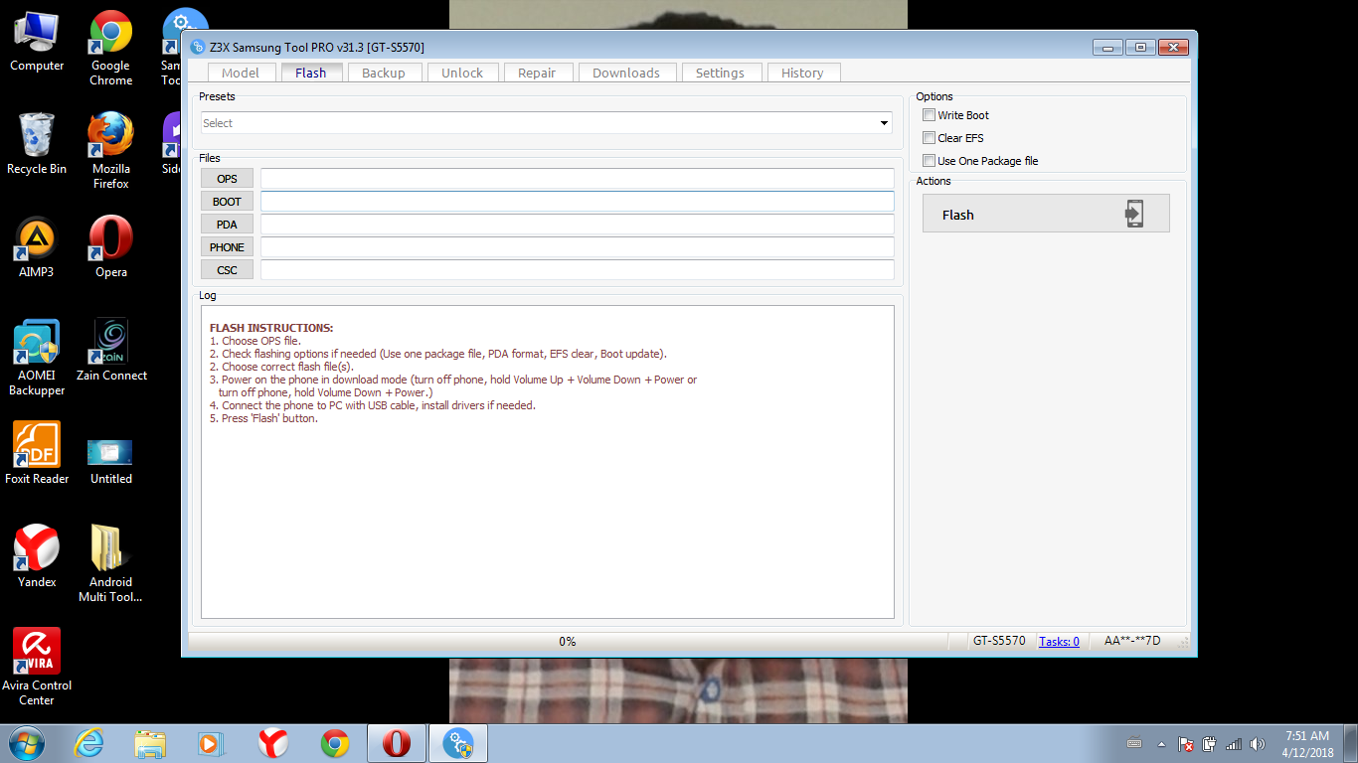Open the Computer desktop icon
Screen dimensions: 1358x763
tap(37, 42)
